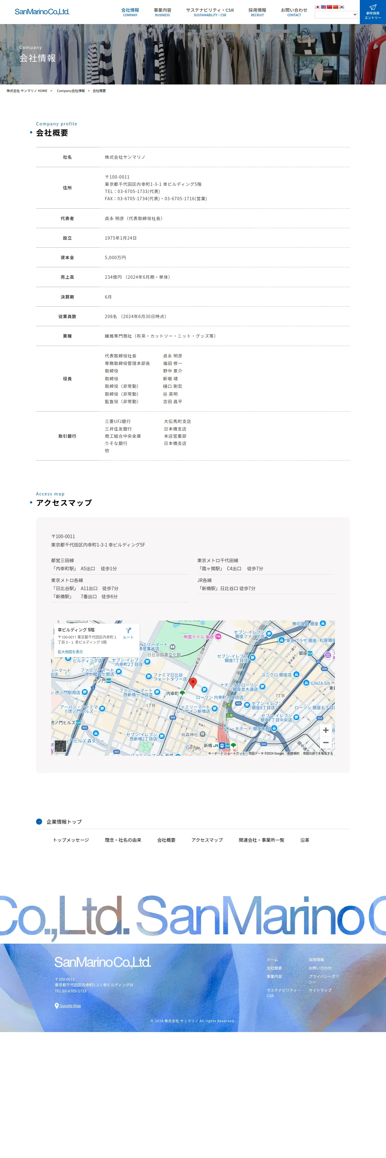Zoom out the map with minus button

(326, 743)
